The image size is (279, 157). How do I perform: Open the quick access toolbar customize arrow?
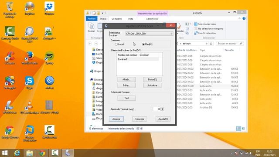pyautogui.click(x=103, y=13)
